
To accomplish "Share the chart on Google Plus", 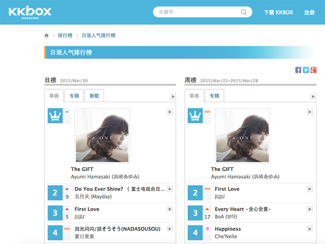I will 313,70.
